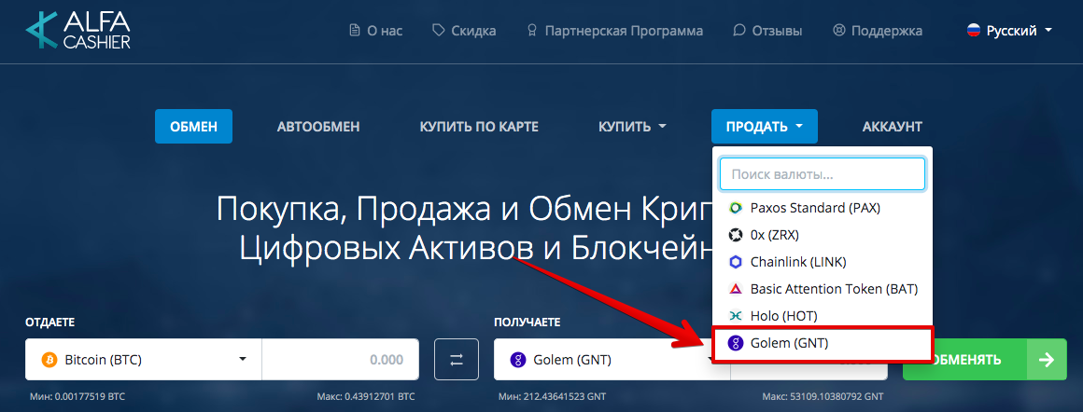1083x412 pixels.
Task: Collapse the ПРОДАТЬ dropdown
Action: tap(764, 127)
